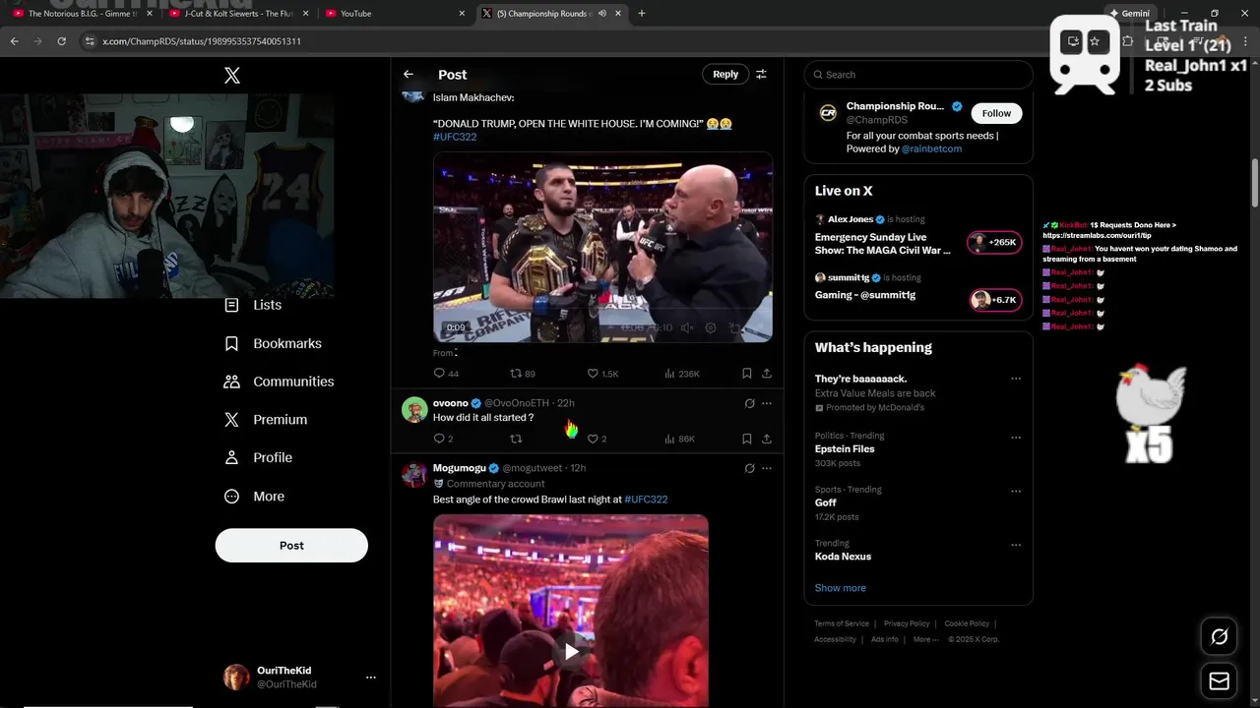Viewport: 1260px width, 708px height.
Task: Open Terms of Service footer link
Action: [x=842, y=623]
